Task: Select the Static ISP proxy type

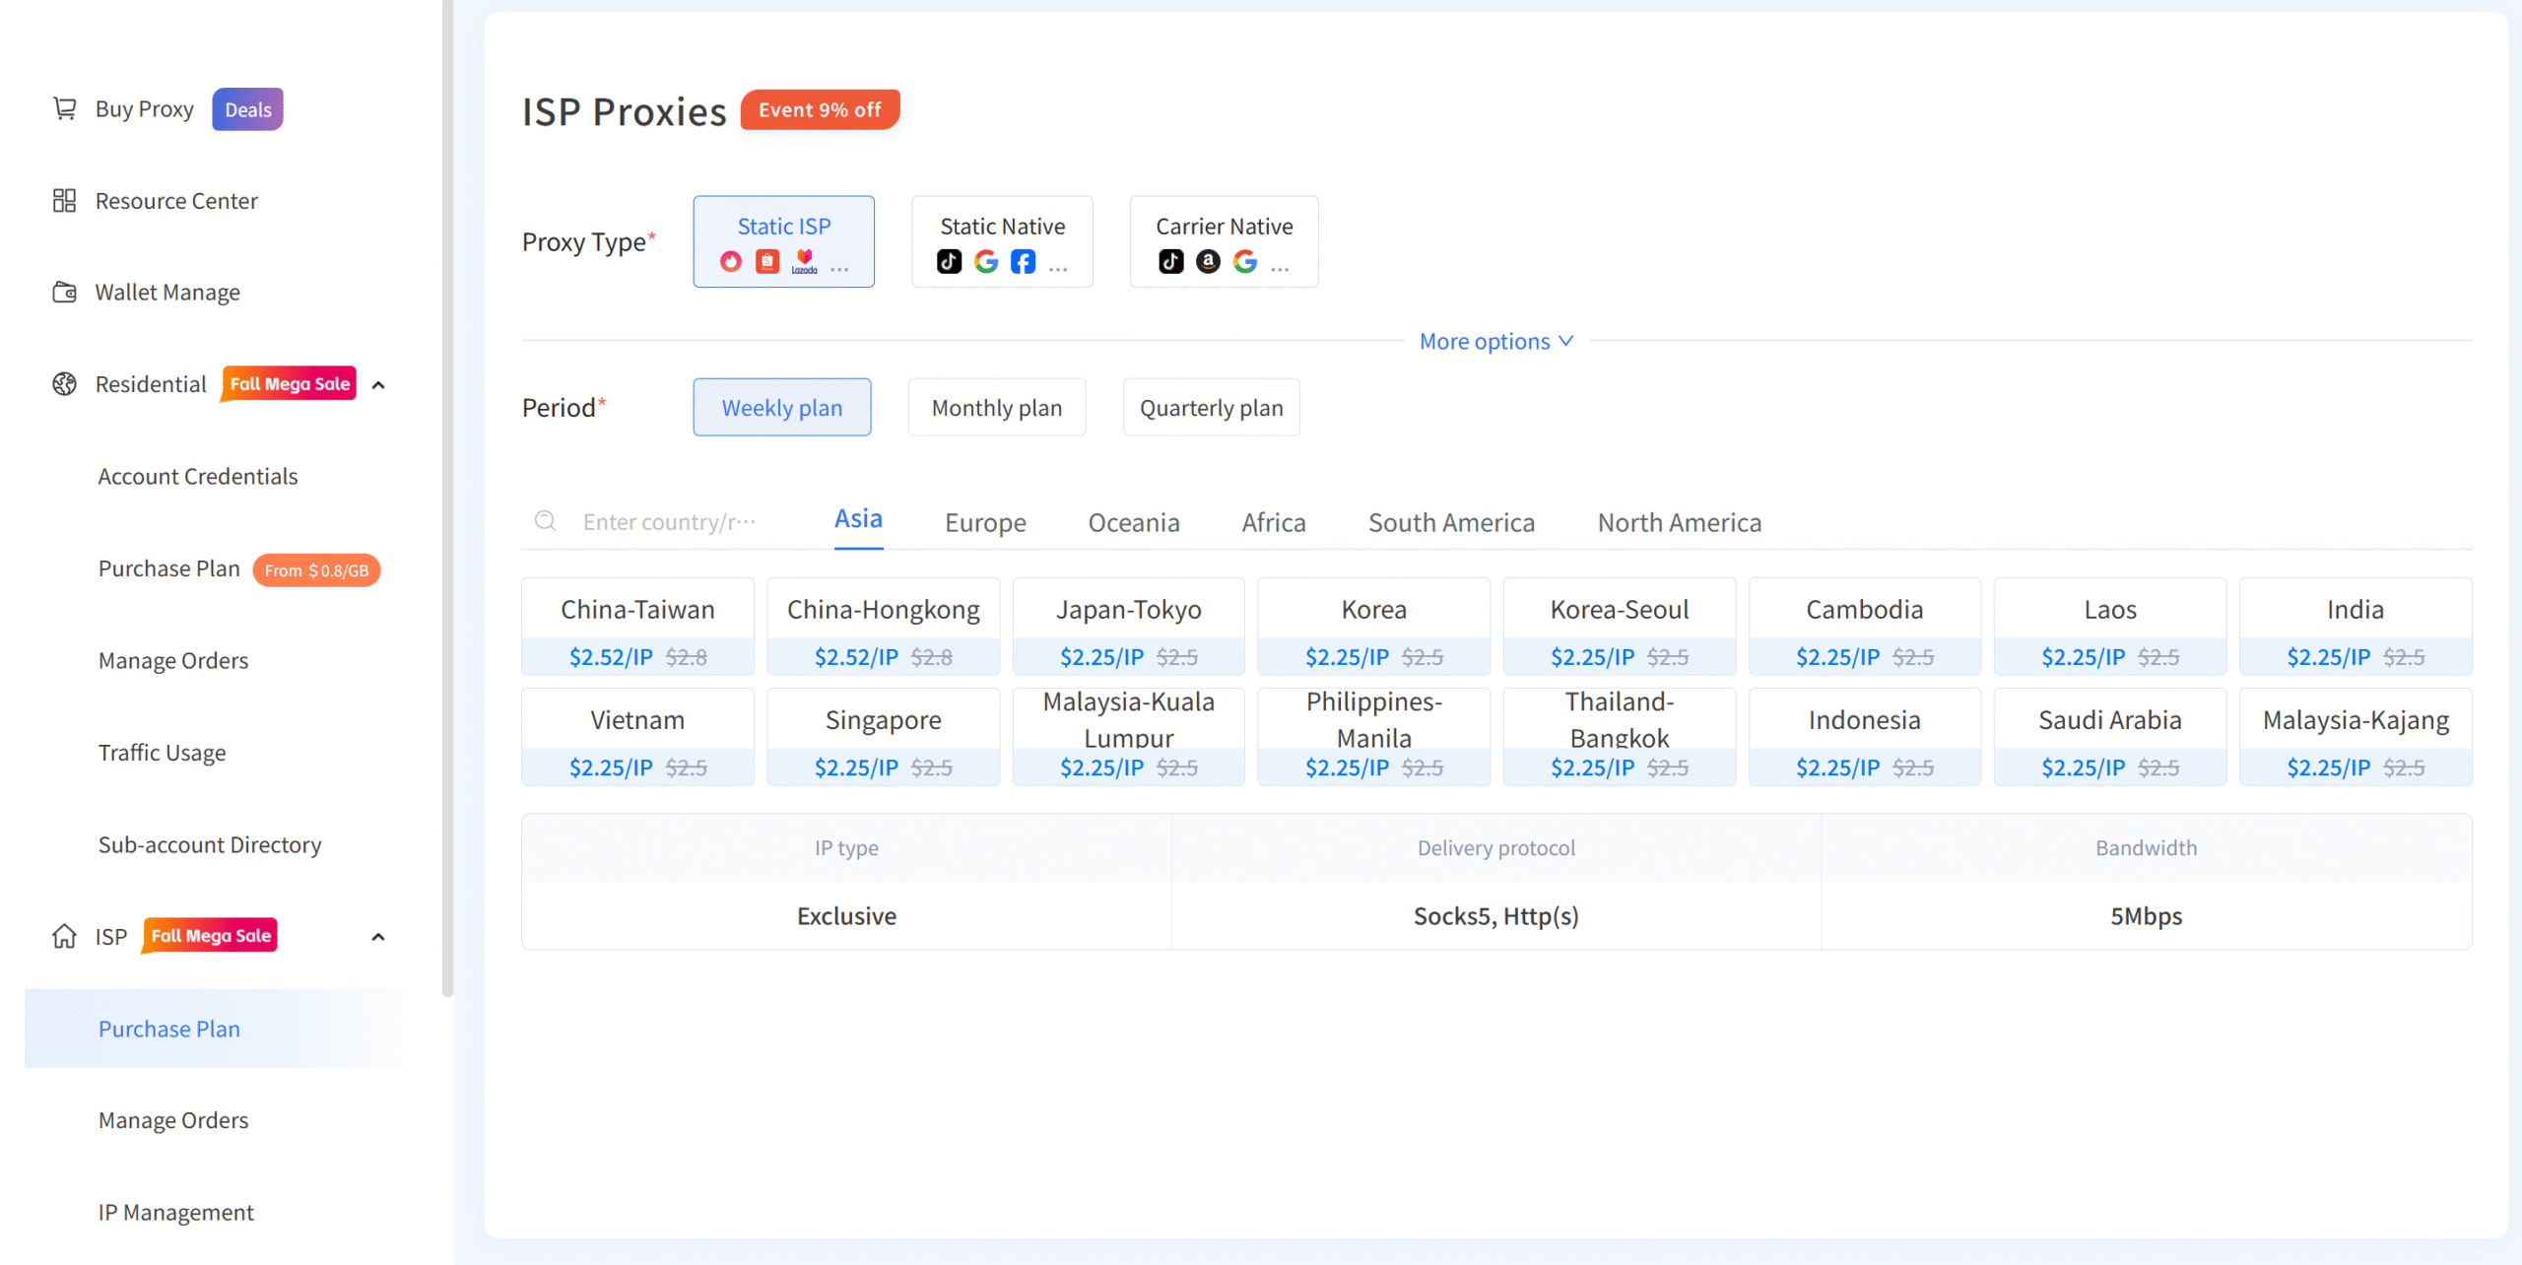Action: point(784,241)
